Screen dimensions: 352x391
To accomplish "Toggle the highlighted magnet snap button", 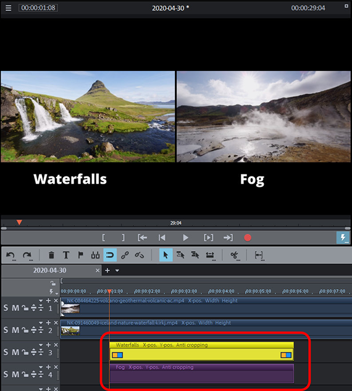I will tap(110, 255).
